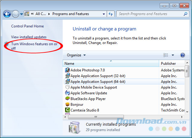The width and height of the screenshot is (192, 138).
Task: Click horizontal scrollbar right arrow
Action: (x=182, y=117)
